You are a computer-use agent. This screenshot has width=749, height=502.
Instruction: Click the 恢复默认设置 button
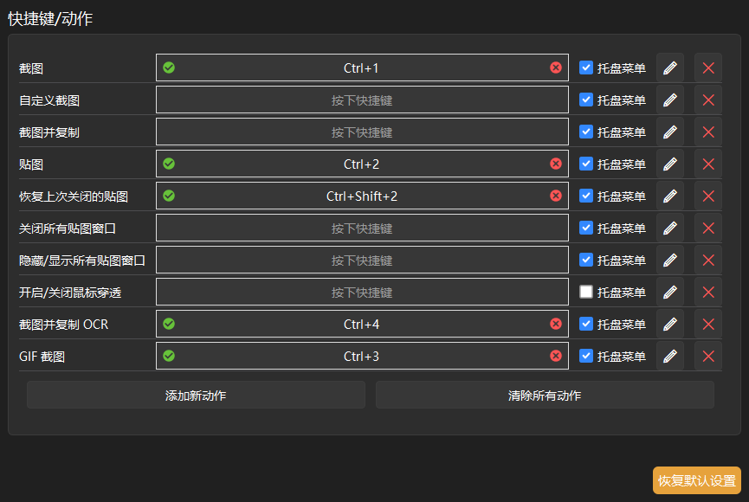point(697,480)
